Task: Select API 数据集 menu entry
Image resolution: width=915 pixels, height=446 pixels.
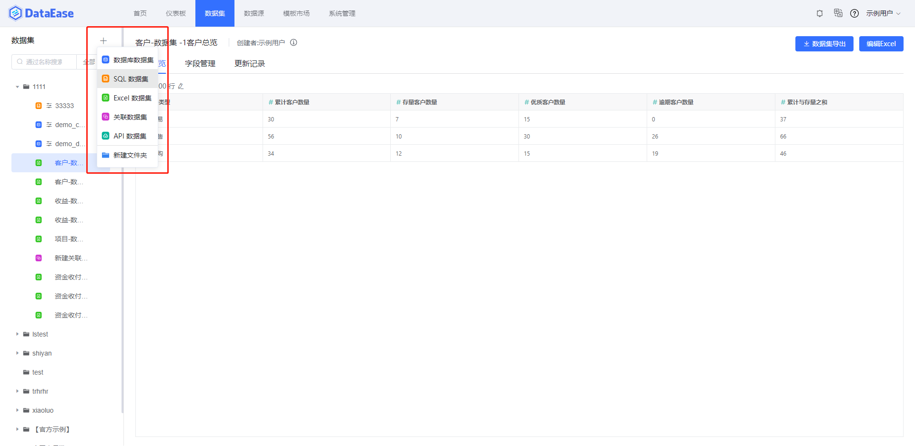Action: [x=127, y=136]
